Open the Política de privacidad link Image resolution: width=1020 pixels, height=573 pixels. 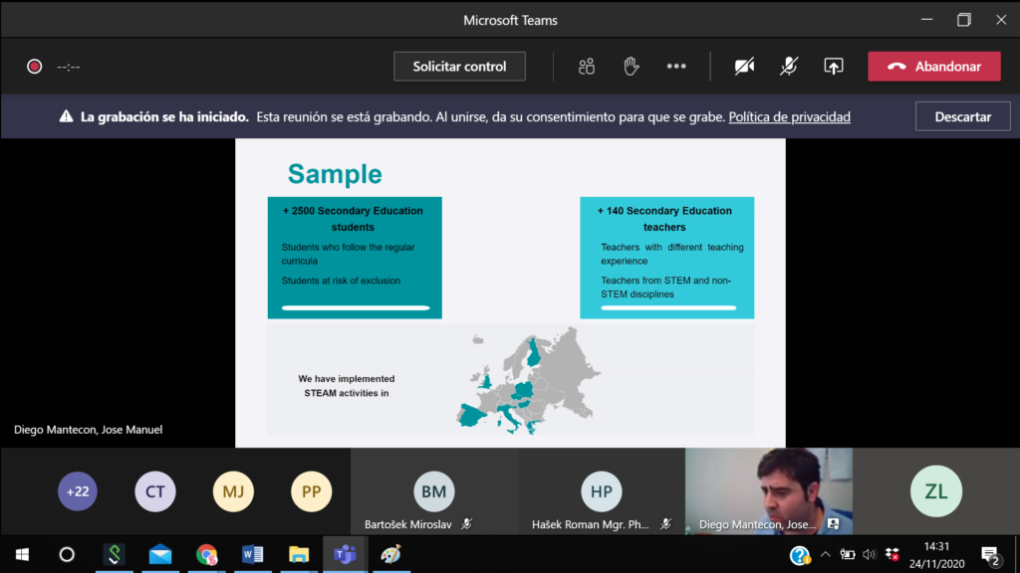coord(789,116)
